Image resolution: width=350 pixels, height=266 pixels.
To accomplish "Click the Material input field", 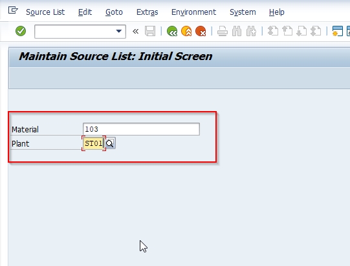I will [141, 129].
